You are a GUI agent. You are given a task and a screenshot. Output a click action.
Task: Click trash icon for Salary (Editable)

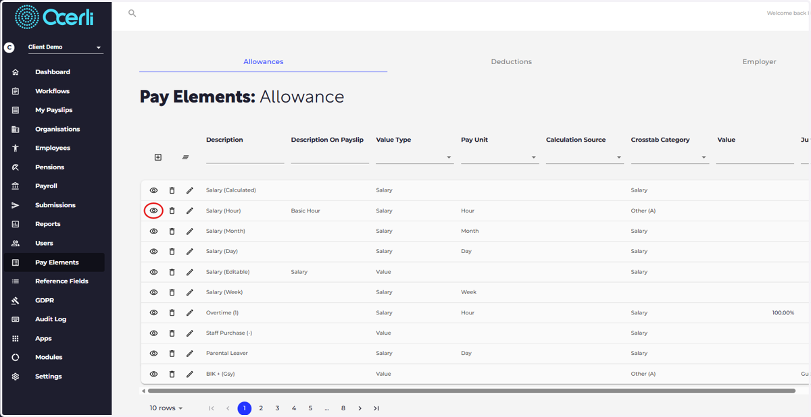coord(172,272)
